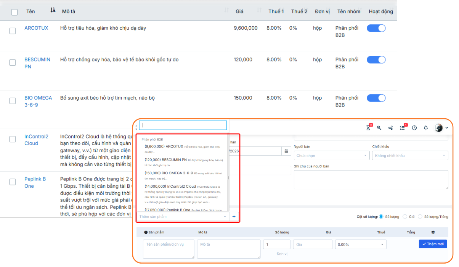Open the ARCOTUX product link
The height and width of the screenshot is (267, 459).
tap(36, 28)
